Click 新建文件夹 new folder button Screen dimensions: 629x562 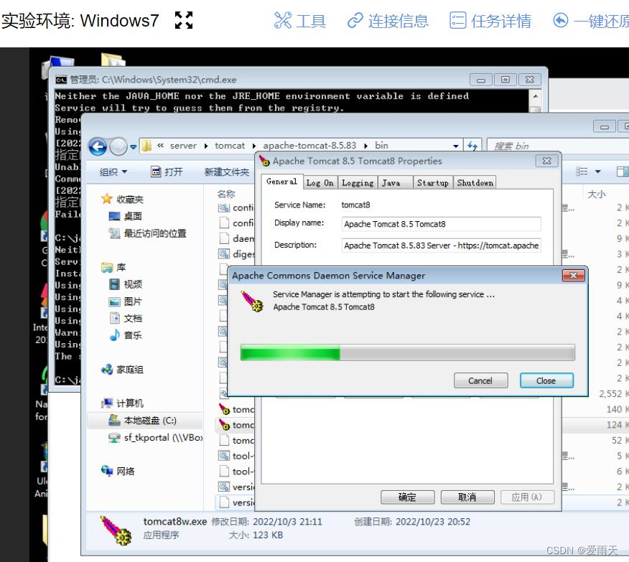227,172
